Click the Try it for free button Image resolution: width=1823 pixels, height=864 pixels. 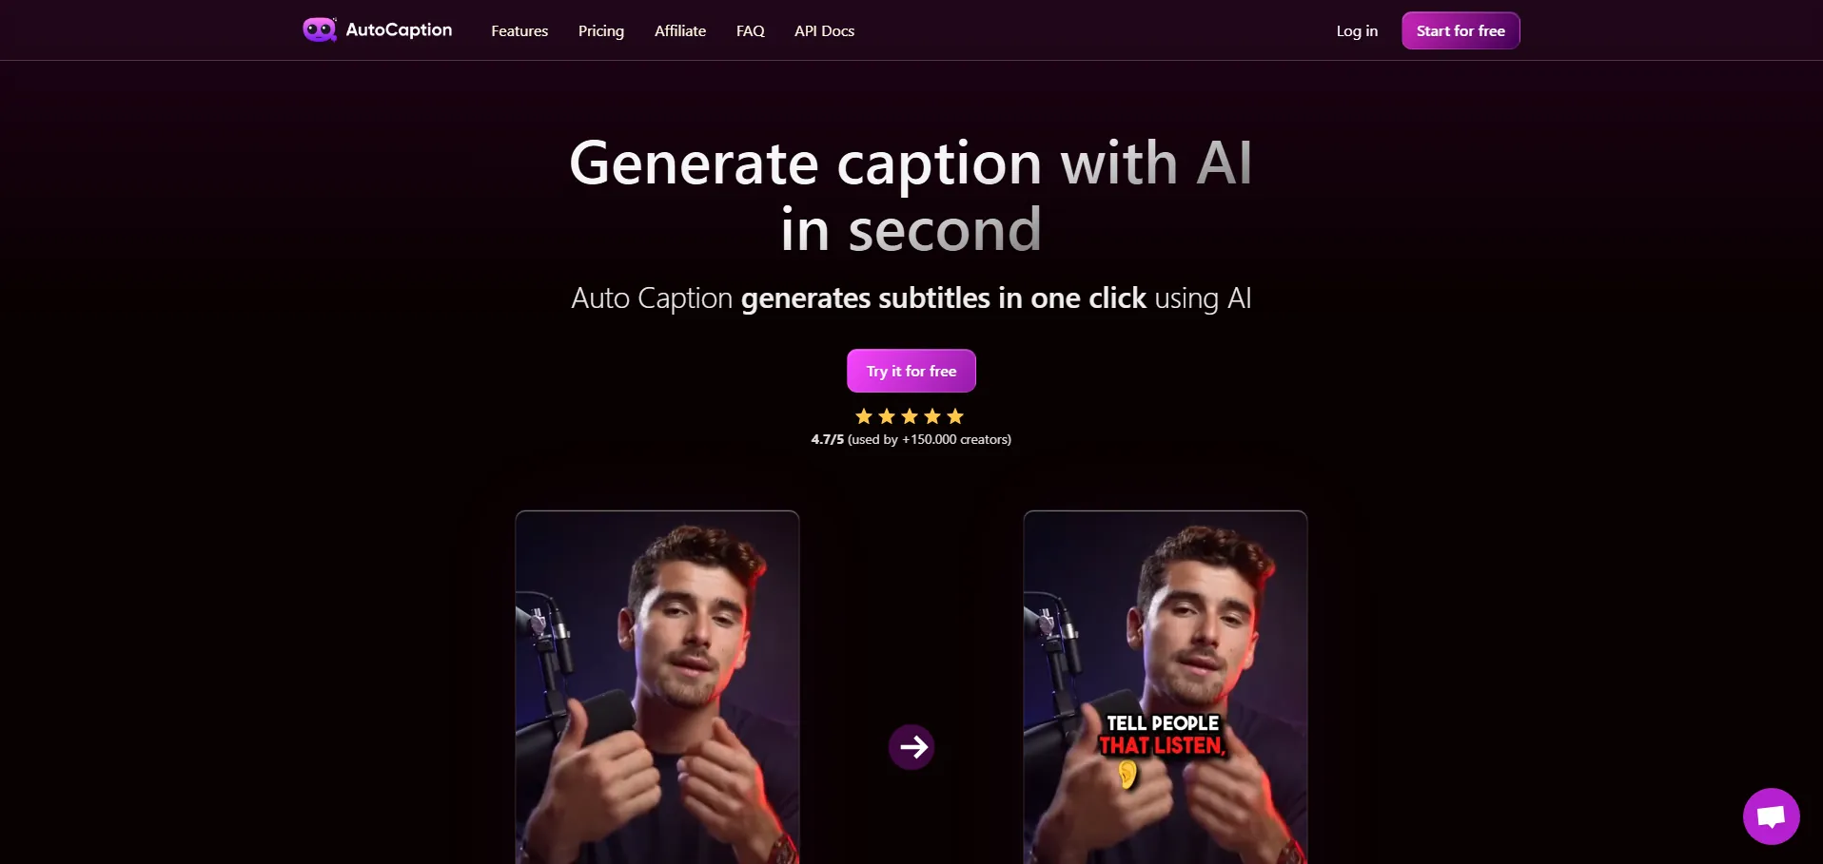[x=911, y=371]
